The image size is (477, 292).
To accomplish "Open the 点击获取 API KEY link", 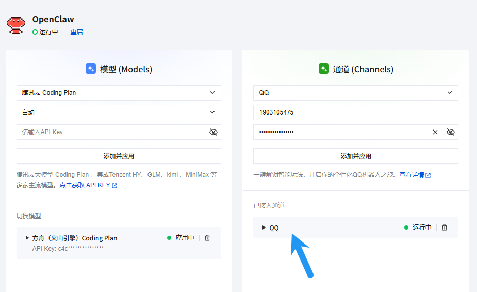I will coord(85,185).
